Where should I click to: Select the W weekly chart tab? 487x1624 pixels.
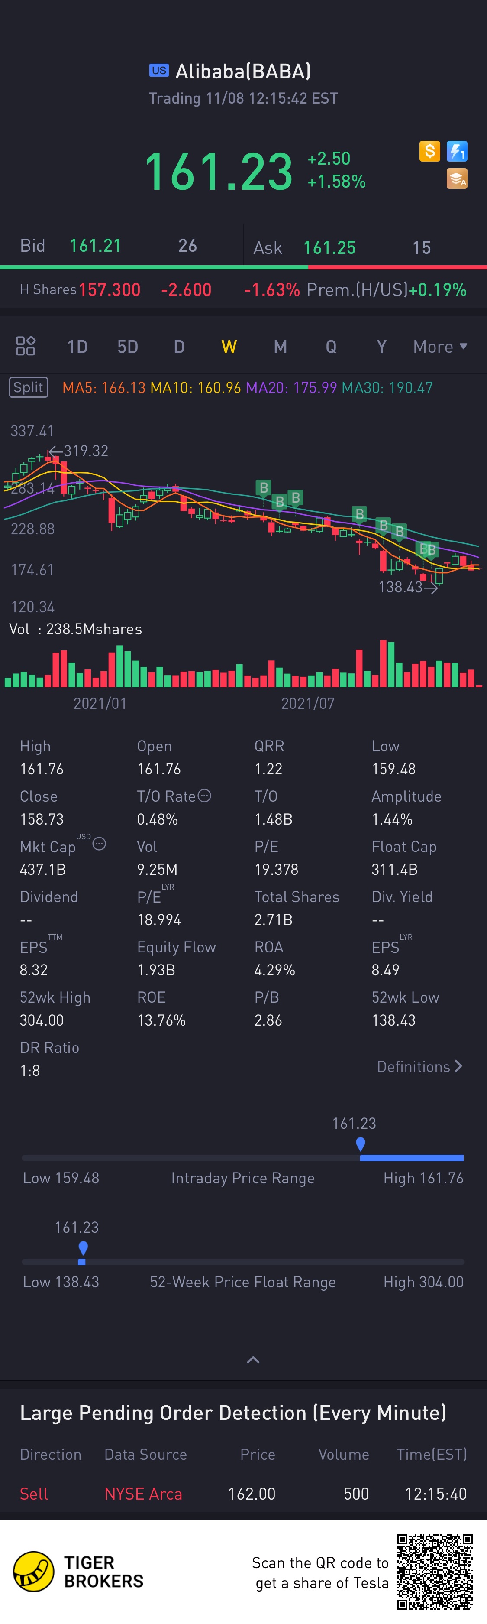pyautogui.click(x=229, y=347)
